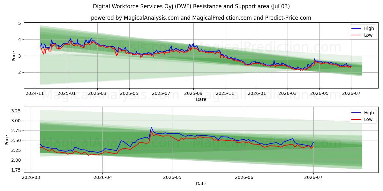Click the High legend entry in top chart
This screenshot has width=383, height=191.
[362, 29]
